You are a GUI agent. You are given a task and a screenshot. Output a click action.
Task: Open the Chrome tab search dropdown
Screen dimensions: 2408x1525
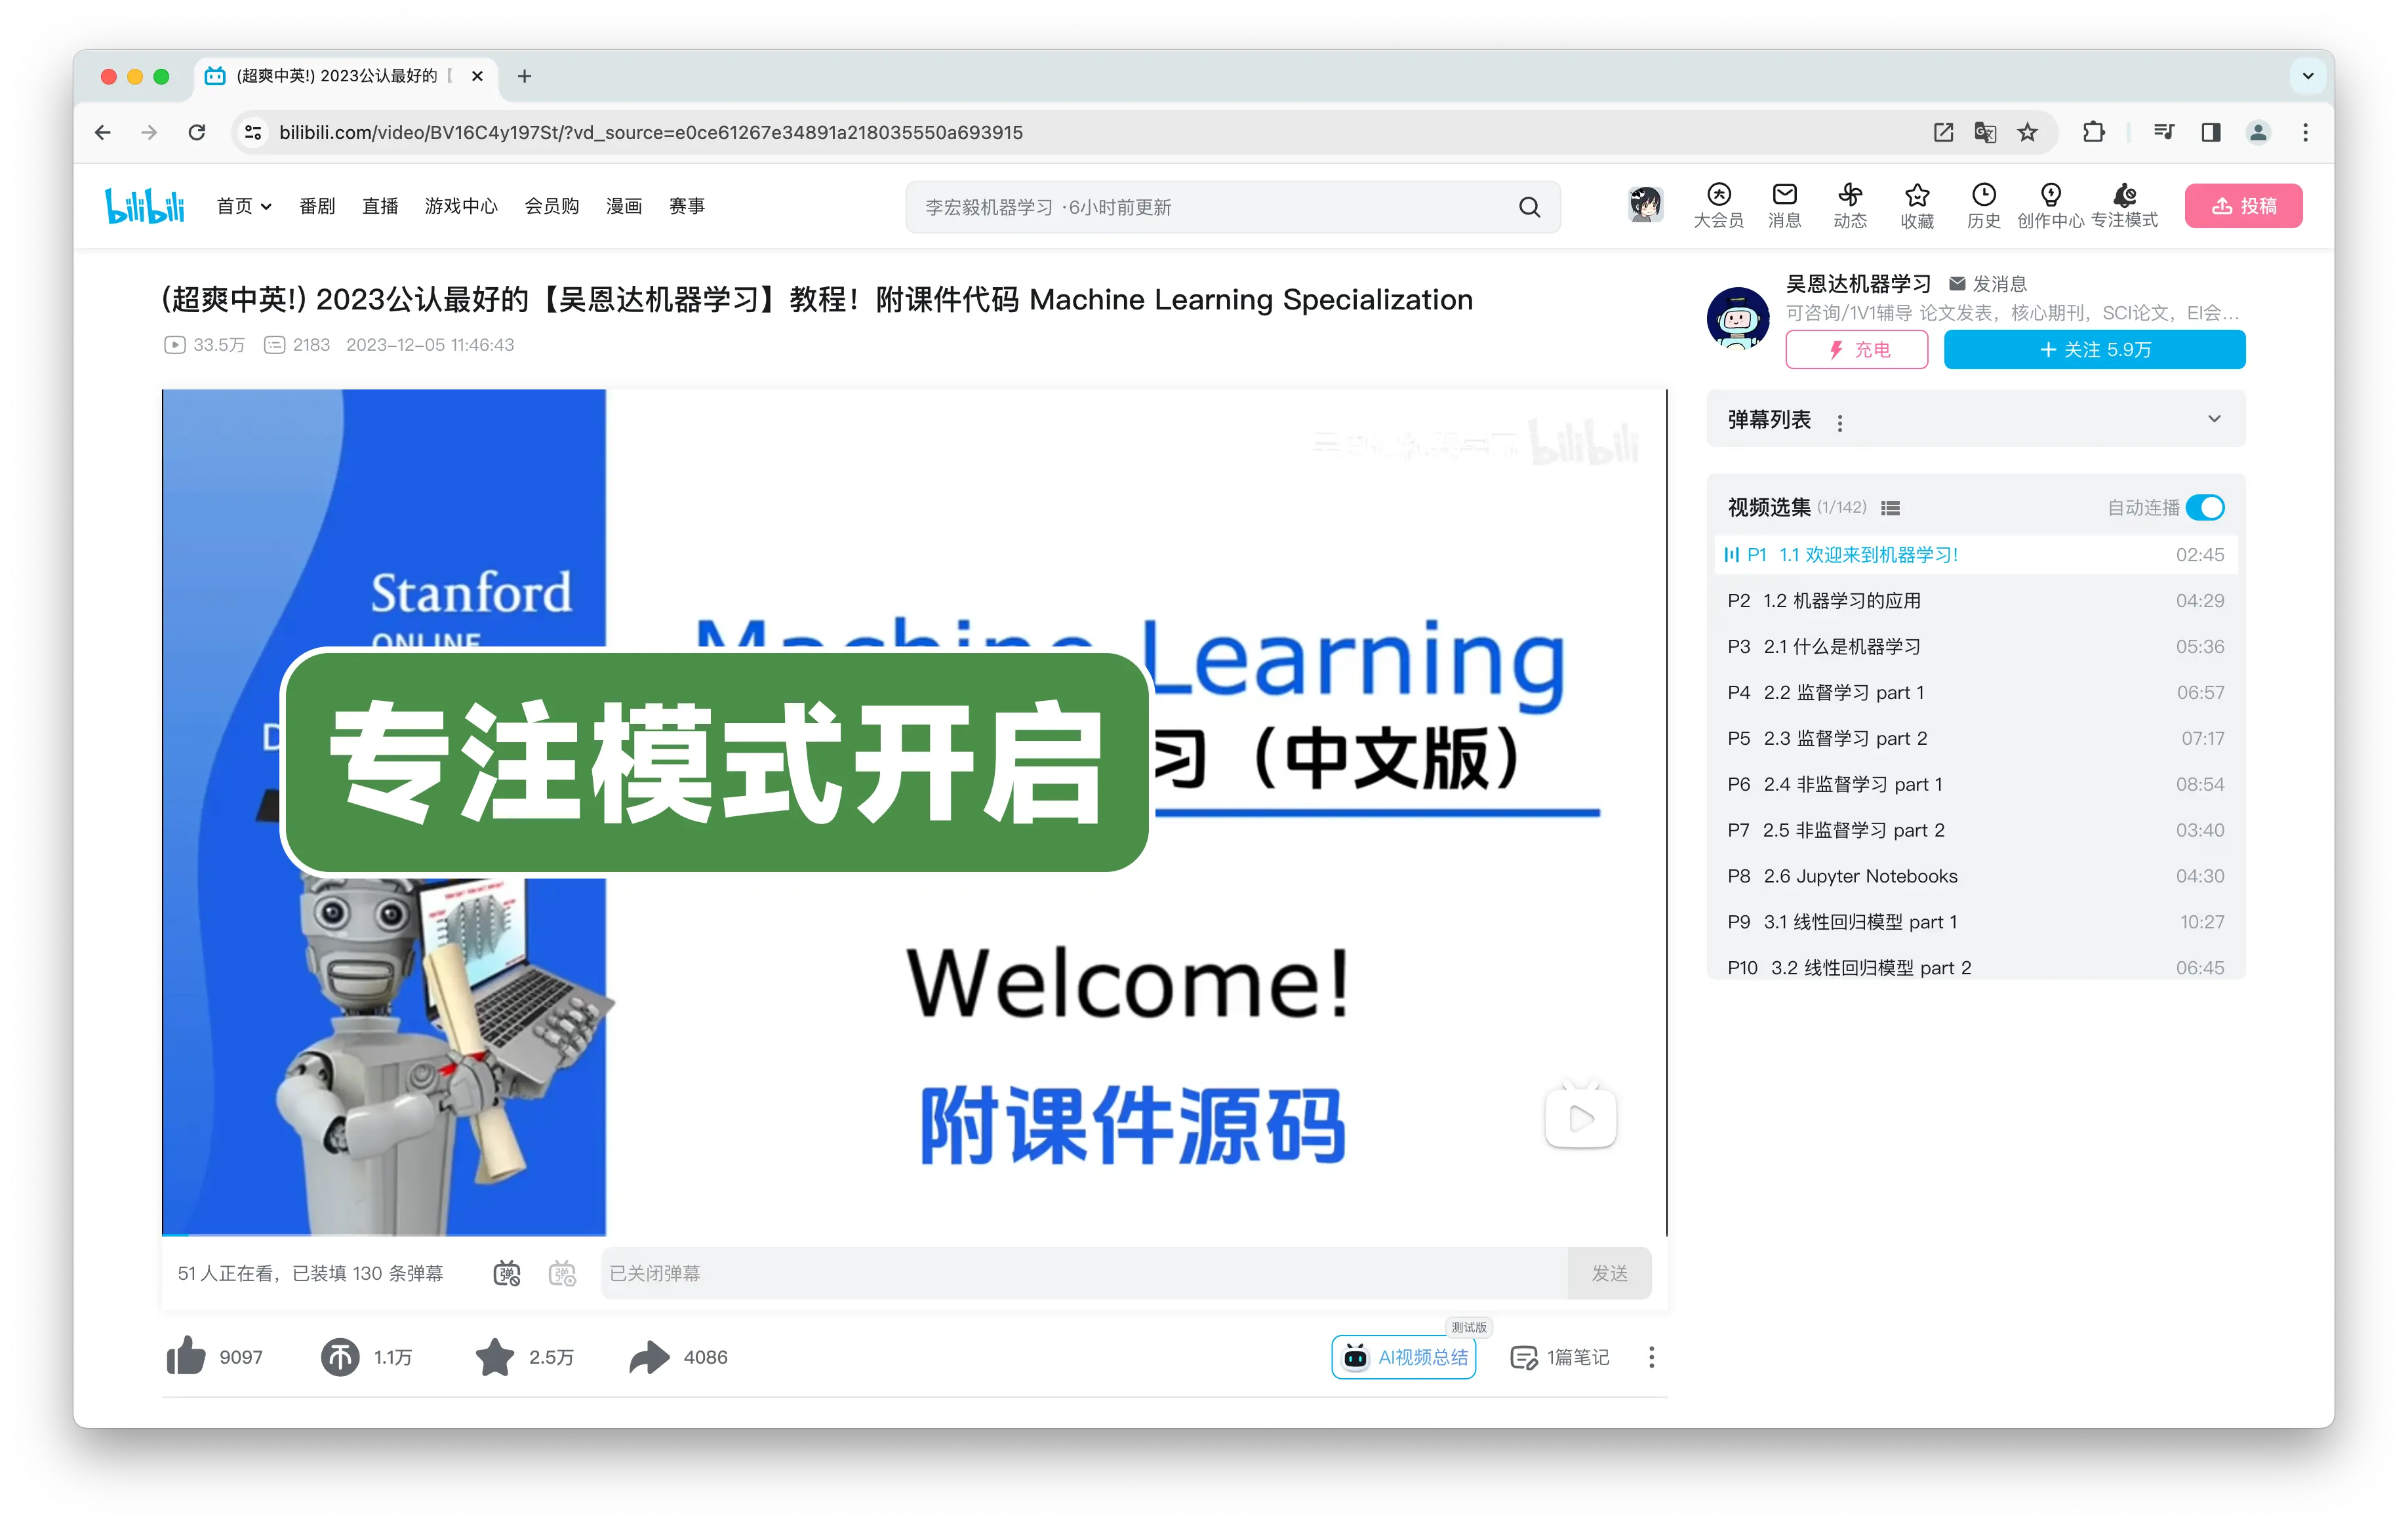[x=2307, y=76]
